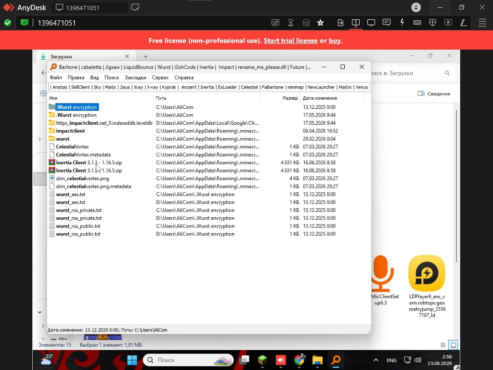Screen dimensions: 493x370
Task: Click the AnyDesk session recording icon
Action: point(448,22)
